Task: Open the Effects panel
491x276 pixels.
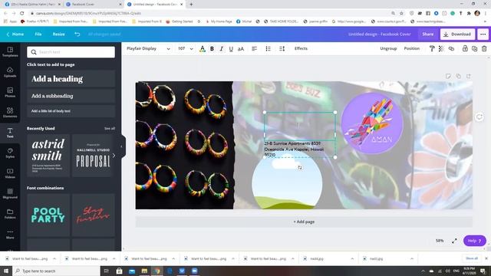Action: click(x=301, y=48)
